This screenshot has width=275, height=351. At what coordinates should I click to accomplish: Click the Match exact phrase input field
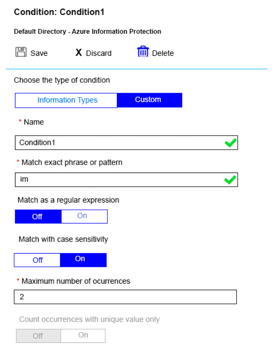click(120, 180)
